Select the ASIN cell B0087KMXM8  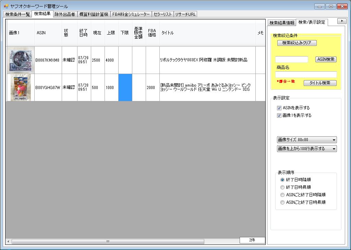click(x=48, y=60)
